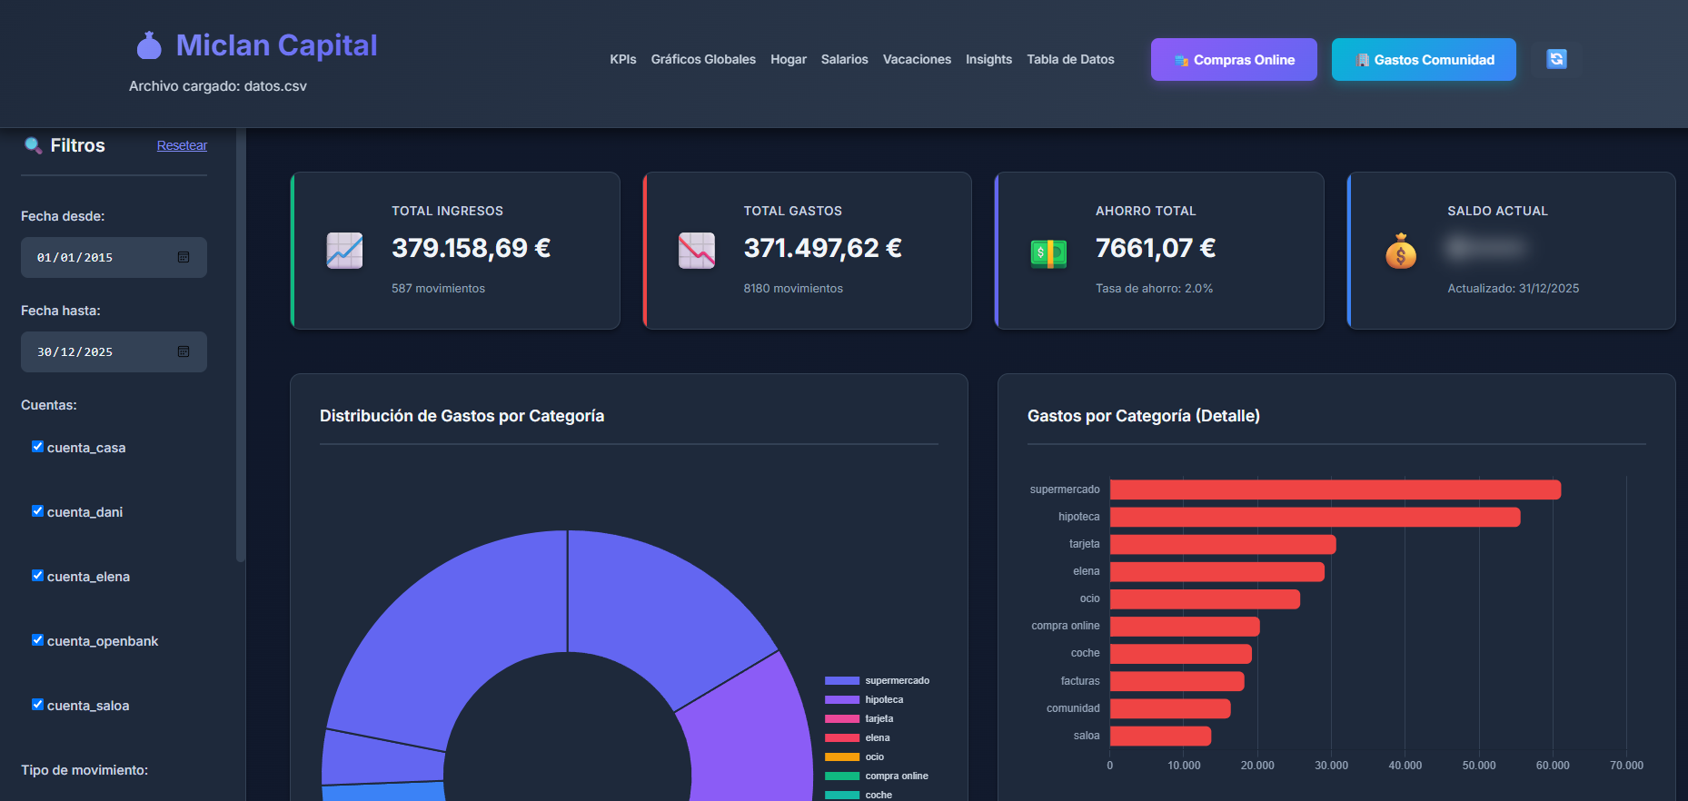
Task: Click the hipoteca bar in the detail chart
Action: click(1315, 517)
